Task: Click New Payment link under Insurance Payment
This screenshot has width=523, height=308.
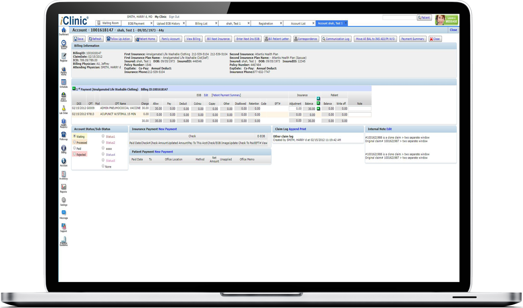Action: click(167, 129)
